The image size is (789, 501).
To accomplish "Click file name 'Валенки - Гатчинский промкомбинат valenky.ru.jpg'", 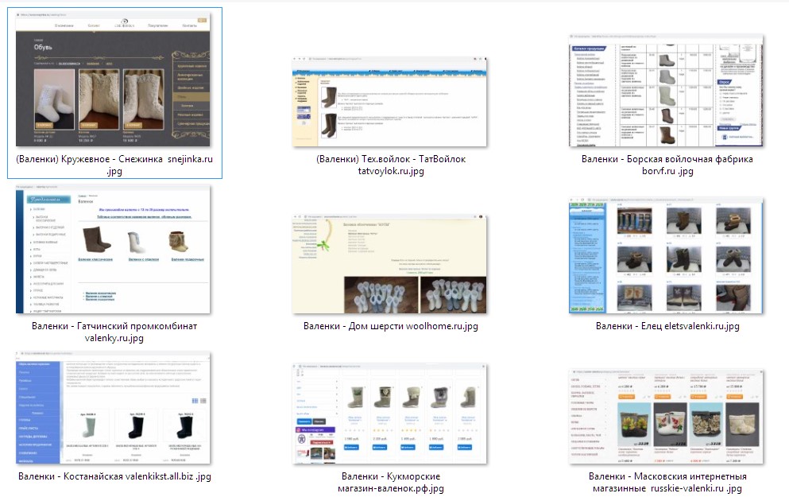I will 114,332.
